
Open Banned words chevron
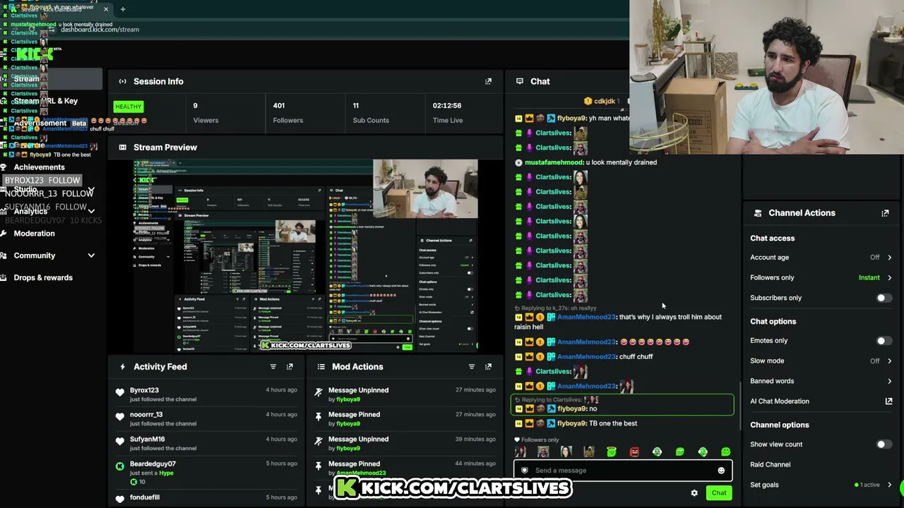click(x=889, y=381)
